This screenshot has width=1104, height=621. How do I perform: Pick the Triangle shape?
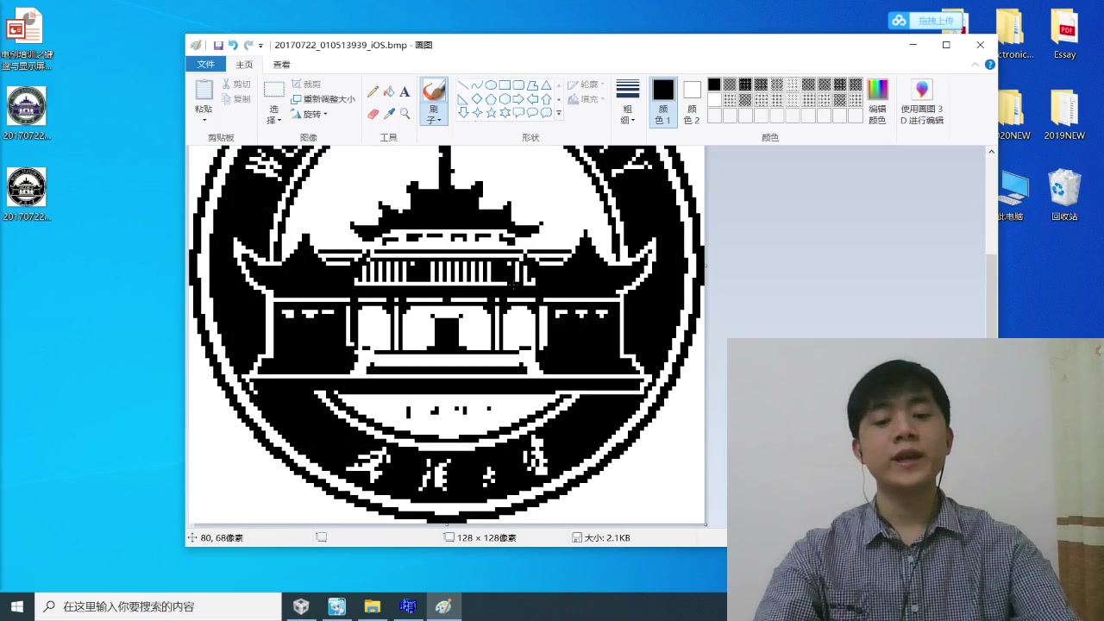[x=546, y=85]
